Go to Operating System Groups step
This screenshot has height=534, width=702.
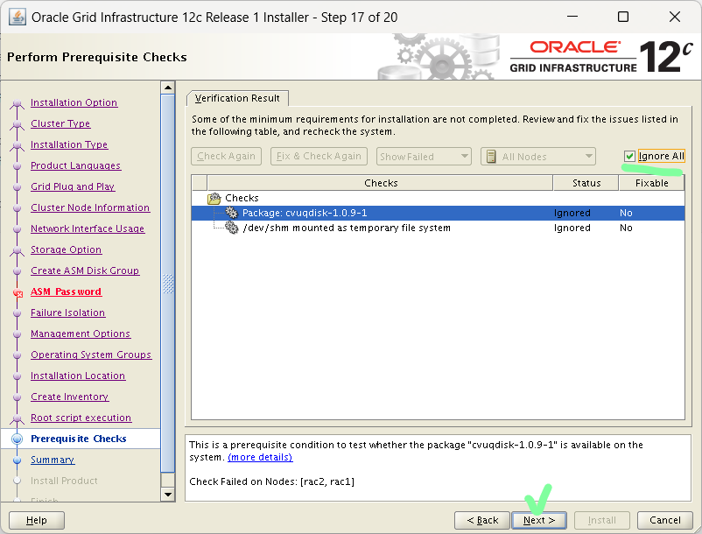pos(91,355)
